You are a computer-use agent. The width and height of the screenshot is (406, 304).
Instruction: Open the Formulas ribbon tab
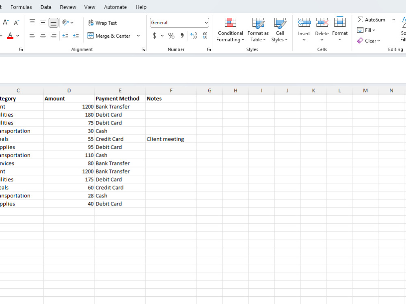21,7
